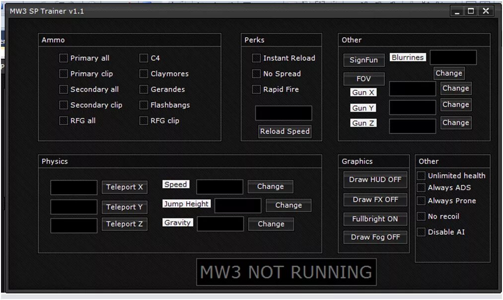The image size is (503, 300).
Task: Click Change next to Gun Z
Action: 456,123
